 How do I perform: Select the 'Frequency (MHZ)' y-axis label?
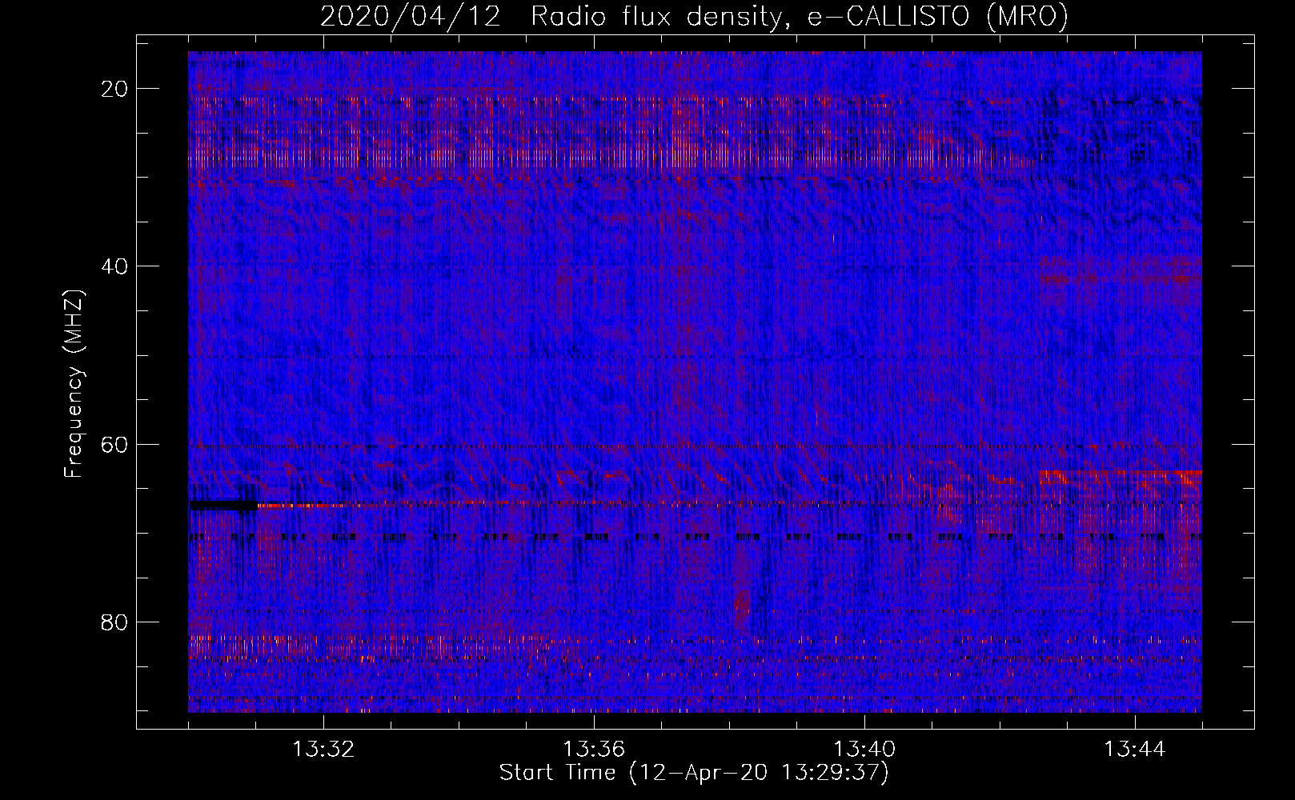point(74,384)
